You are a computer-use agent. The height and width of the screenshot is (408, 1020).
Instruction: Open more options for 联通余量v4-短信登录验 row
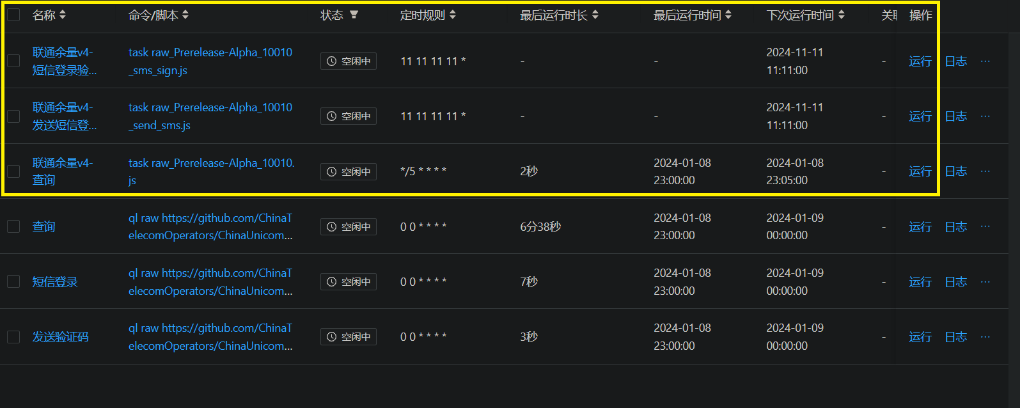(985, 61)
